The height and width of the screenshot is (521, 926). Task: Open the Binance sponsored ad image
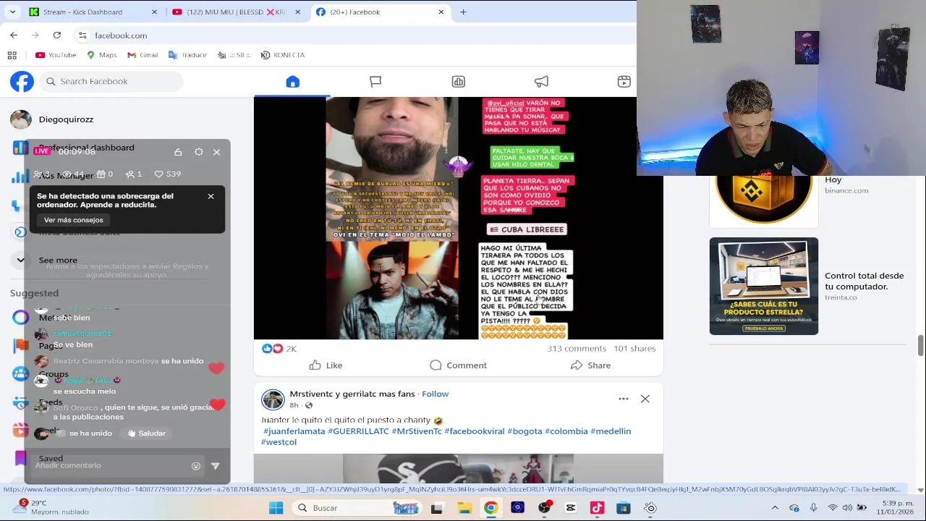coord(764,202)
